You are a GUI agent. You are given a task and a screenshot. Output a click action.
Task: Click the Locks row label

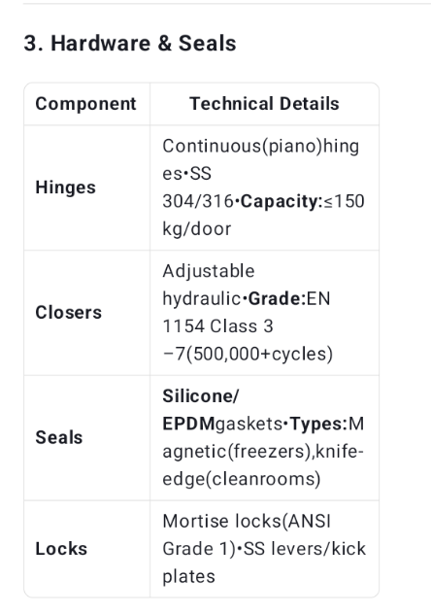[x=61, y=549]
